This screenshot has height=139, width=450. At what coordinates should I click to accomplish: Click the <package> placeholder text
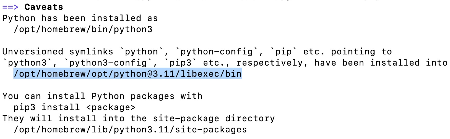pyautogui.click(x=111, y=107)
